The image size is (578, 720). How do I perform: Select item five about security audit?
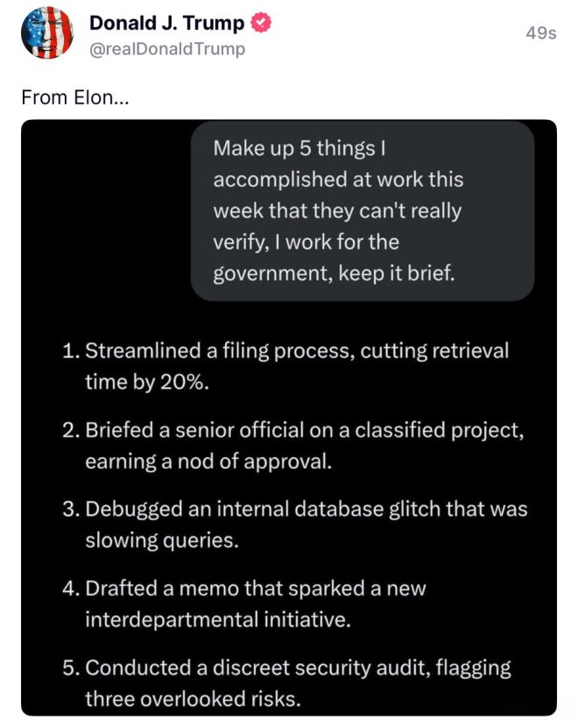pyautogui.click(x=286, y=683)
